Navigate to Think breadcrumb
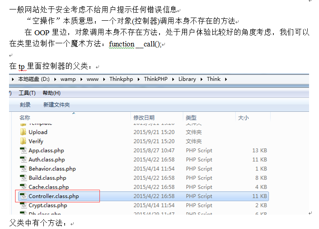This screenshot has width=319, height=229. (x=214, y=79)
